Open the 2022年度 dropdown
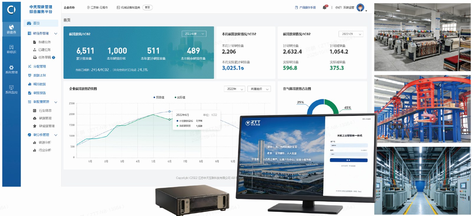The image size is (472, 216). click(x=194, y=34)
